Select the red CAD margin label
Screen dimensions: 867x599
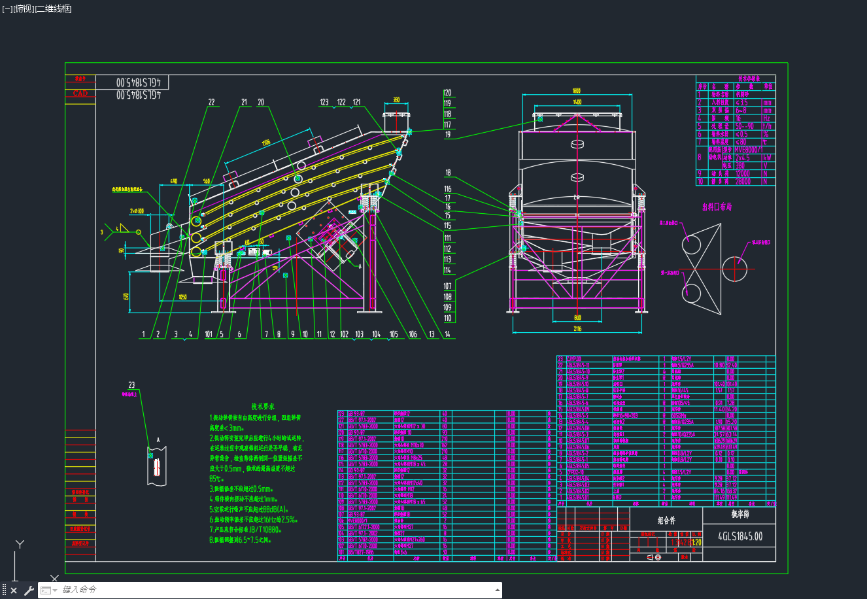tap(80, 94)
